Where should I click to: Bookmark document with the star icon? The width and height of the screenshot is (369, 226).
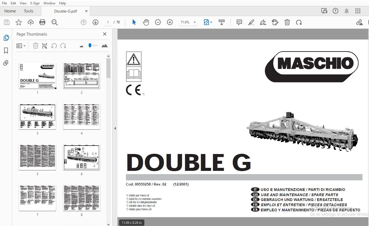pyautogui.click(x=19, y=23)
